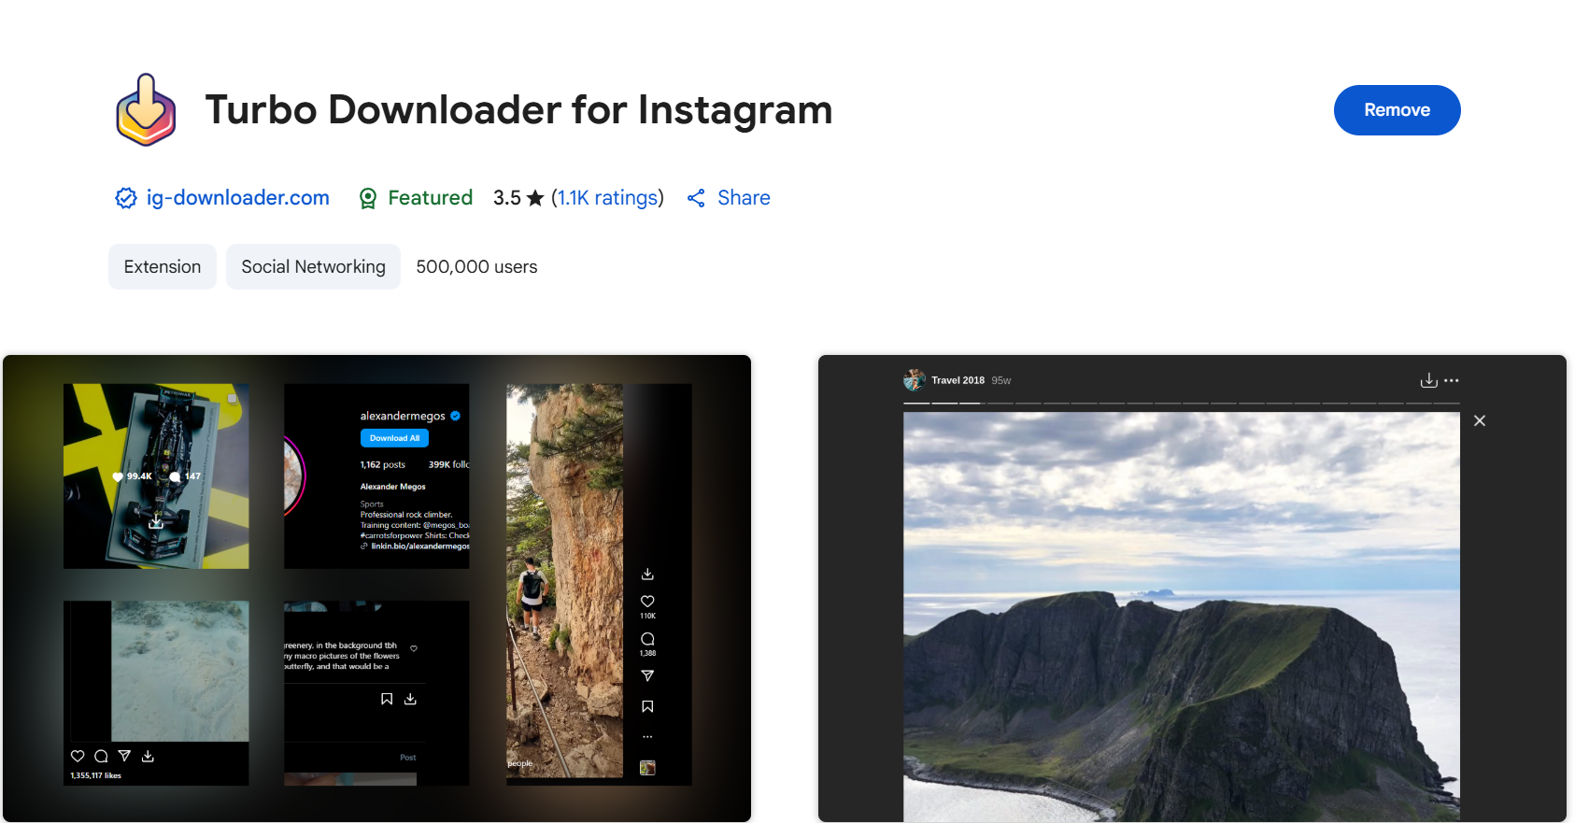Click the Remove extension button
1589x823 pixels.
(1397, 110)
